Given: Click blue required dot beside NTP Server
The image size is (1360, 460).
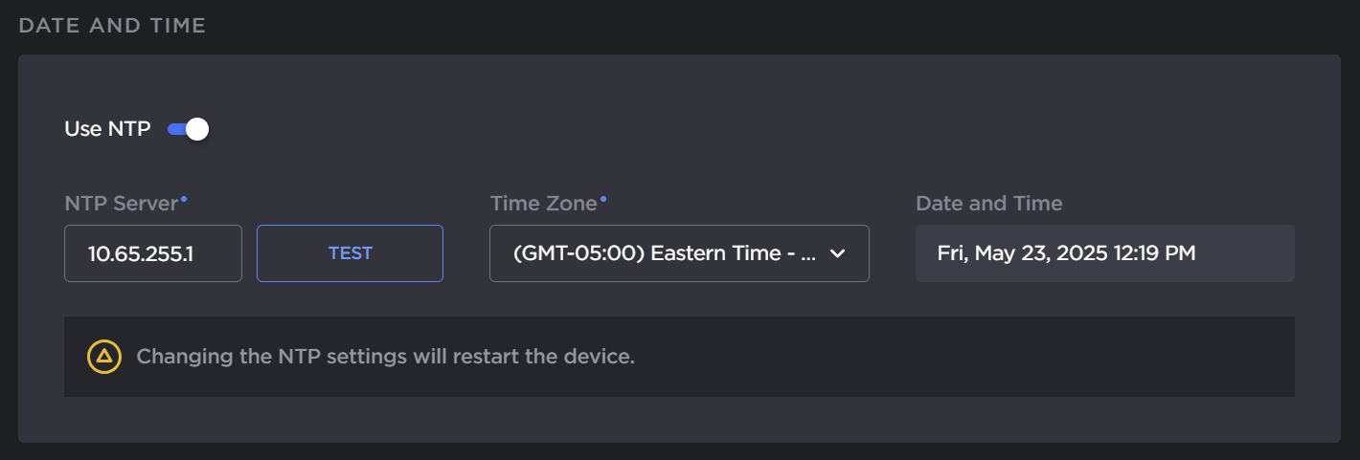Looking at the screenshot, I should (184, 198).
